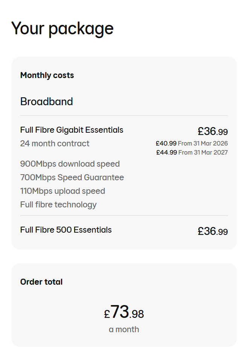The image size is (248, 362).
Task: Click the Order total card background
Action: (124, 305)
